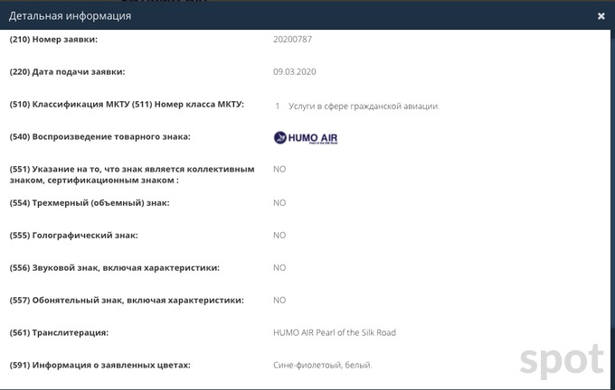
Task: Click the color value 'Сине-фиолетовый, белый'
Action: 322,365
